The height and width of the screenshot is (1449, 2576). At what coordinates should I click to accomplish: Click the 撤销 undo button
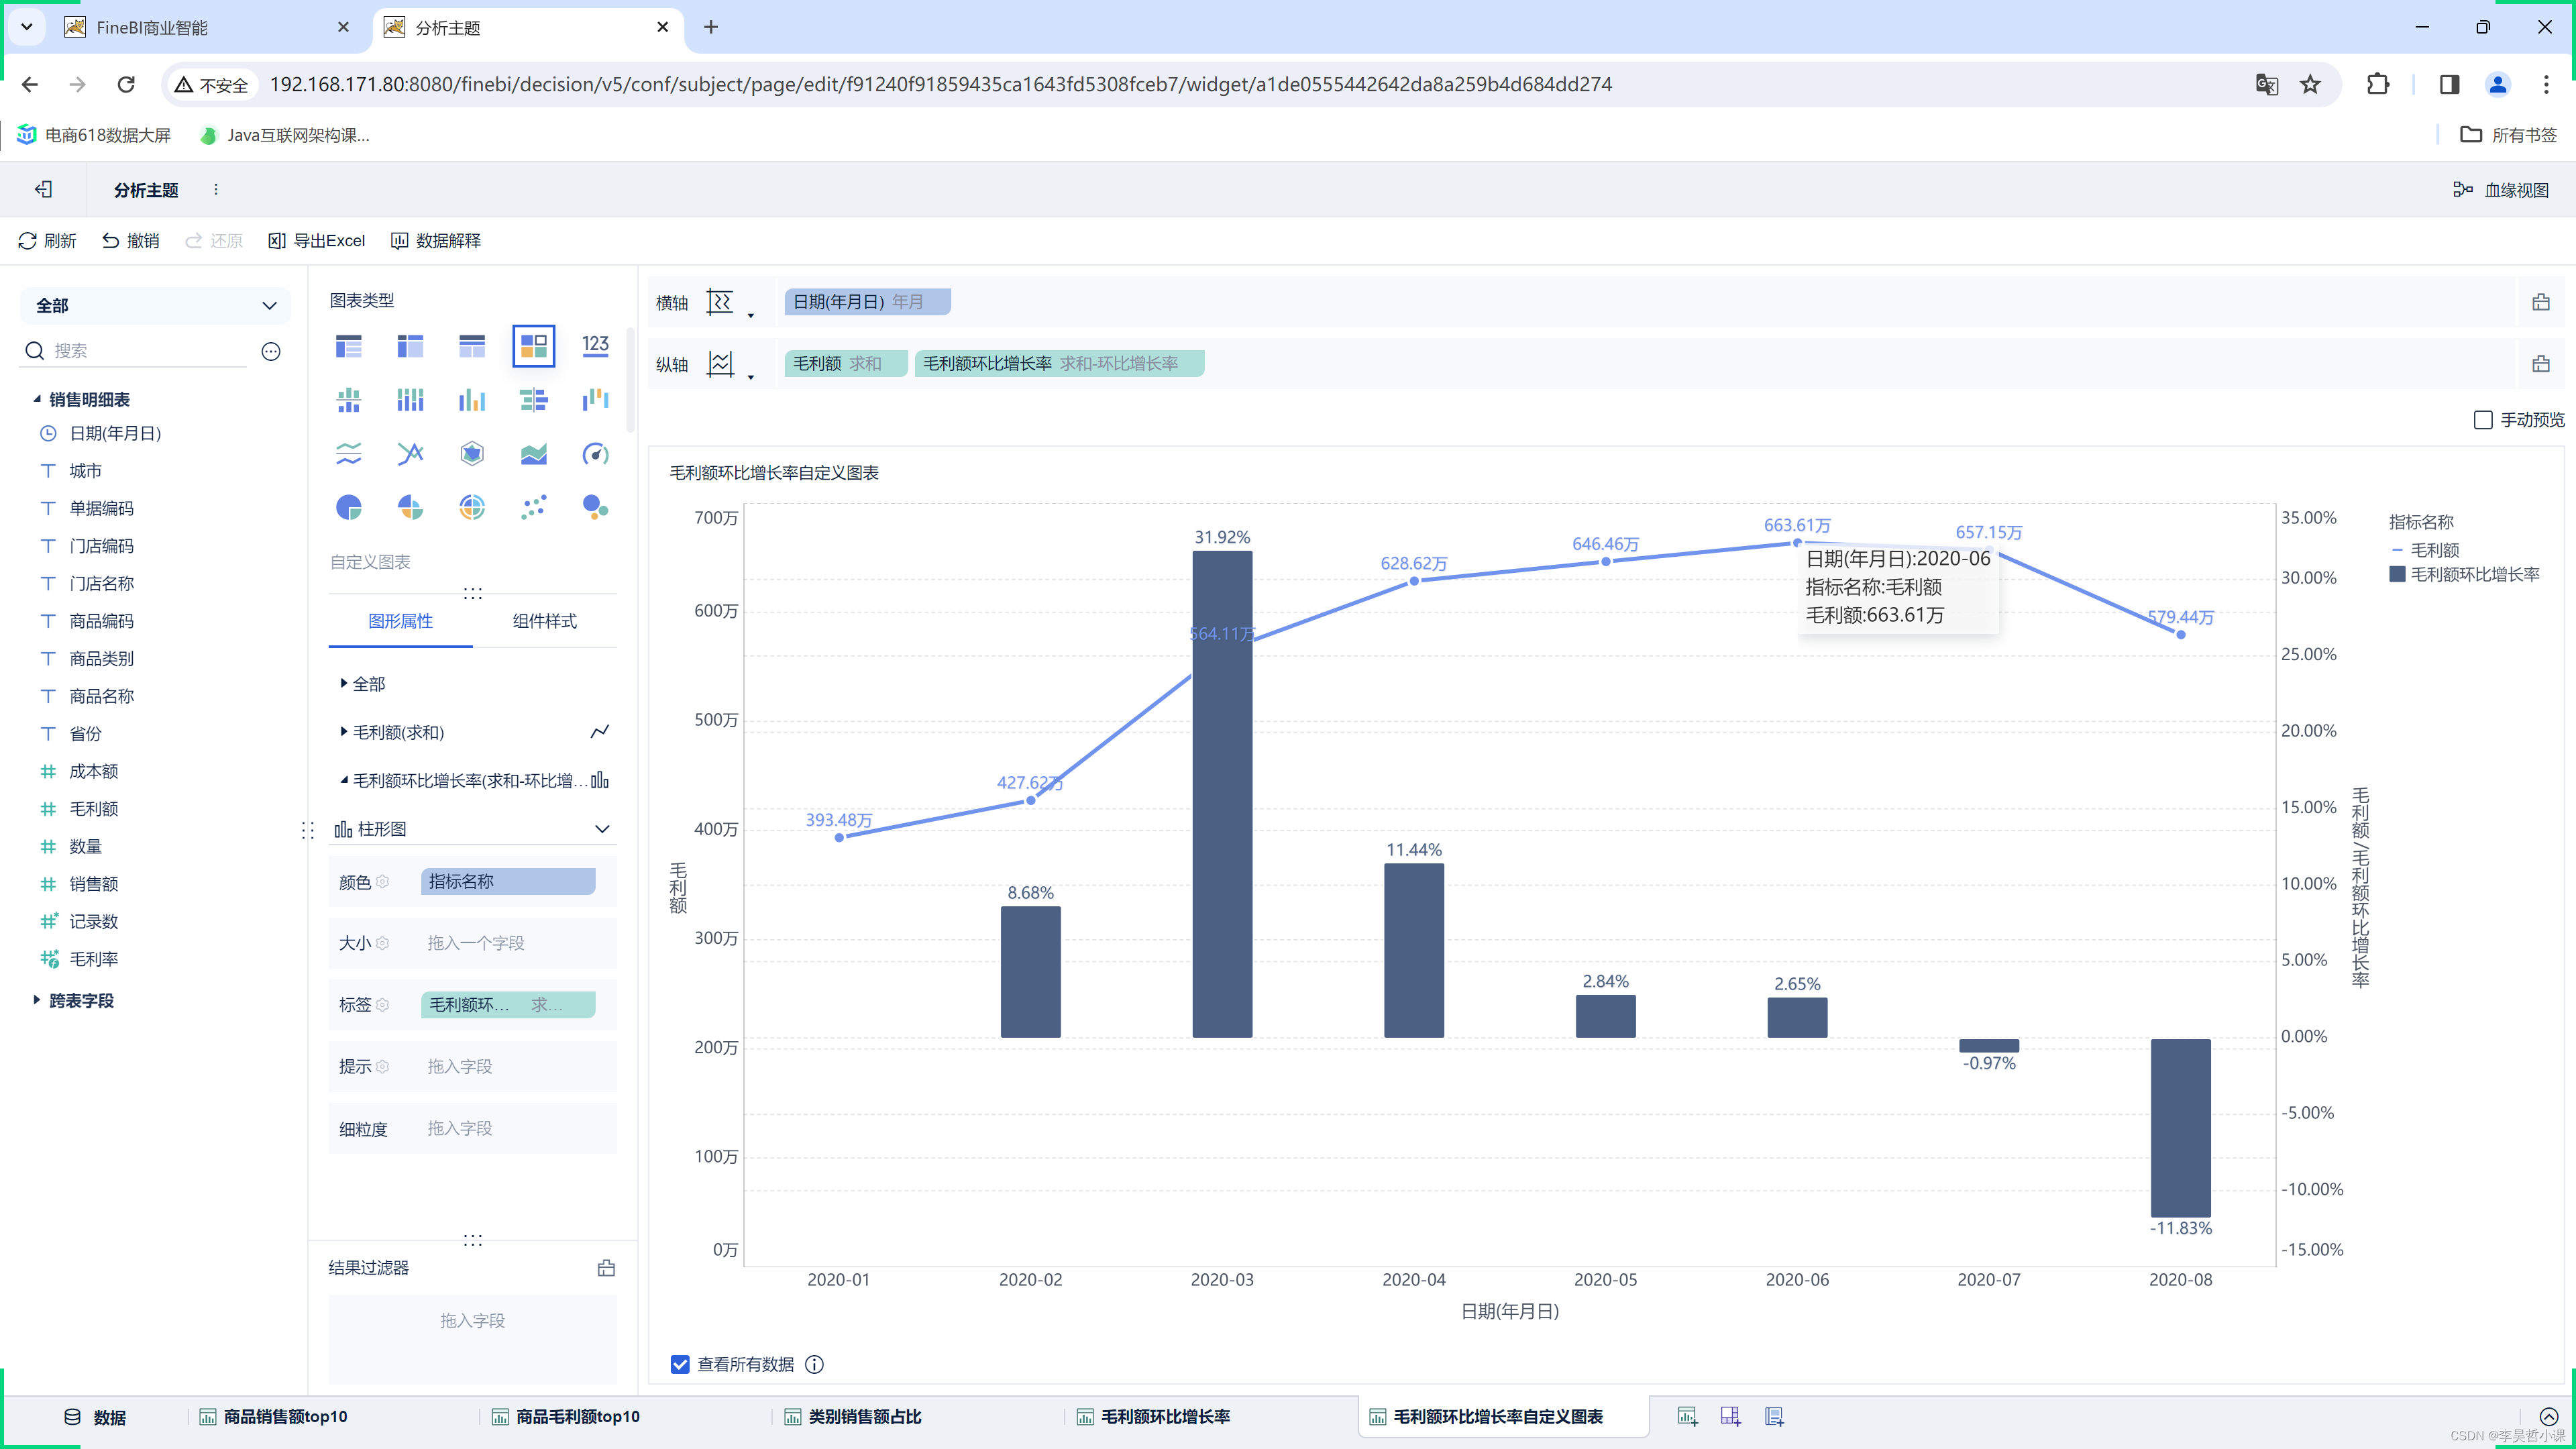tap(130, 240)
